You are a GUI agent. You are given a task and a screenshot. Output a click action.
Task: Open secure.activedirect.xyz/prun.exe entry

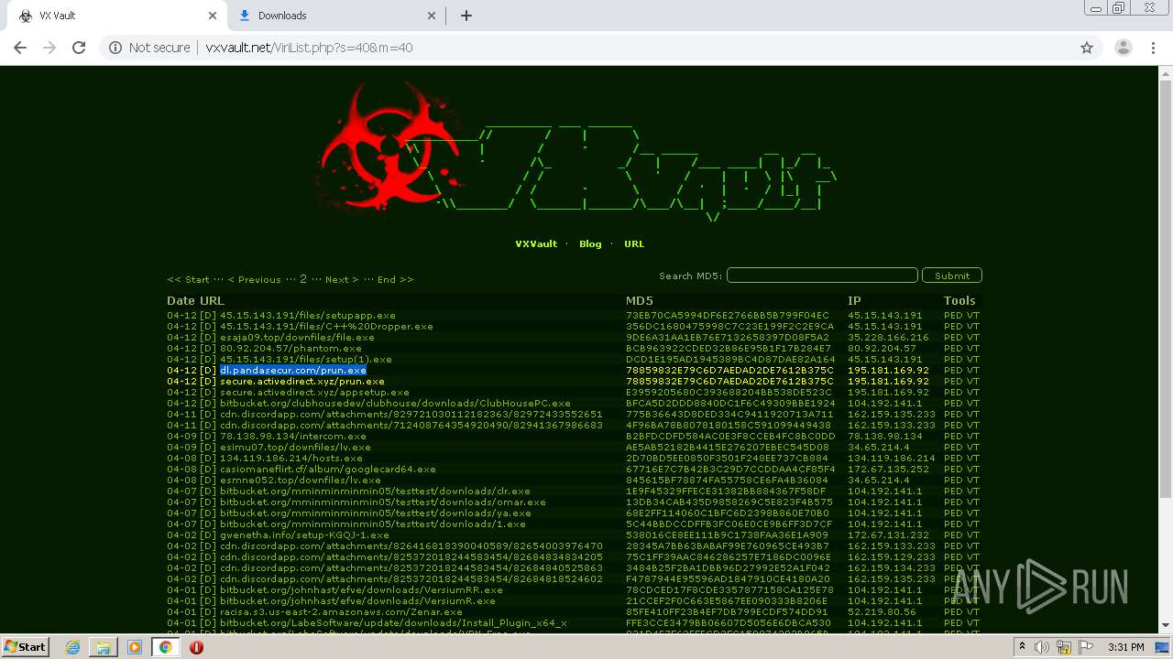coord(302,382)
